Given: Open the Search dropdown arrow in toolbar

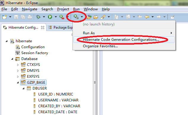Looking at the screenshot, I should tap(109, 17).
